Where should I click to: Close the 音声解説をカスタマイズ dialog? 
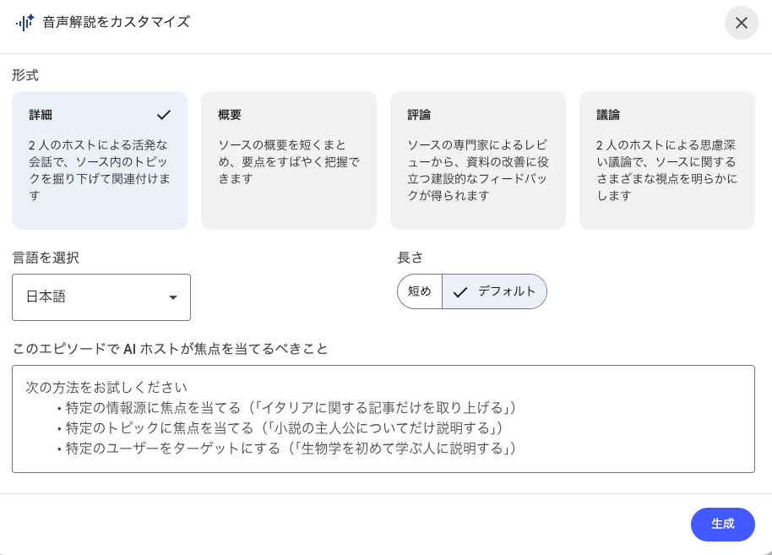click(741, 23)
